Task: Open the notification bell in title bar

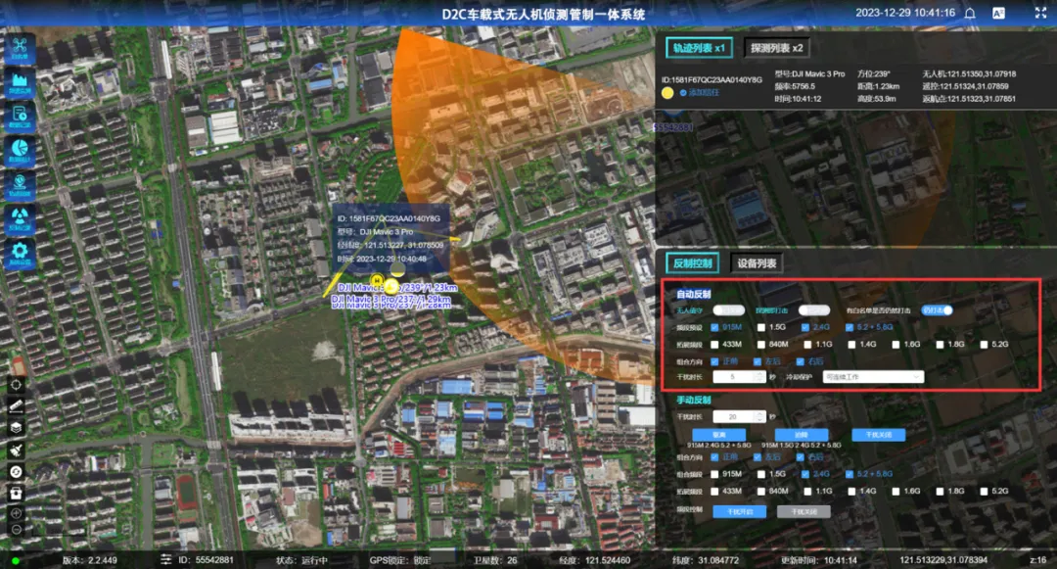Action: point(970,14)
